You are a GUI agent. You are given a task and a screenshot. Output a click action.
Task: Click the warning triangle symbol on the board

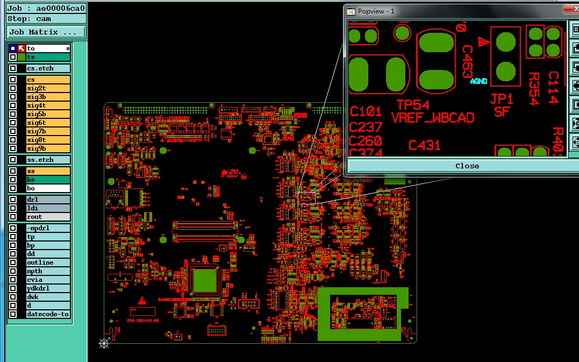(142, 300)
